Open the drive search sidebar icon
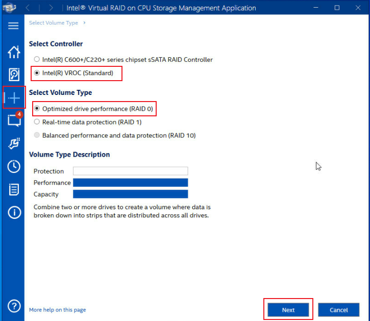The image size is (370, 321). [x=14, y=75]
